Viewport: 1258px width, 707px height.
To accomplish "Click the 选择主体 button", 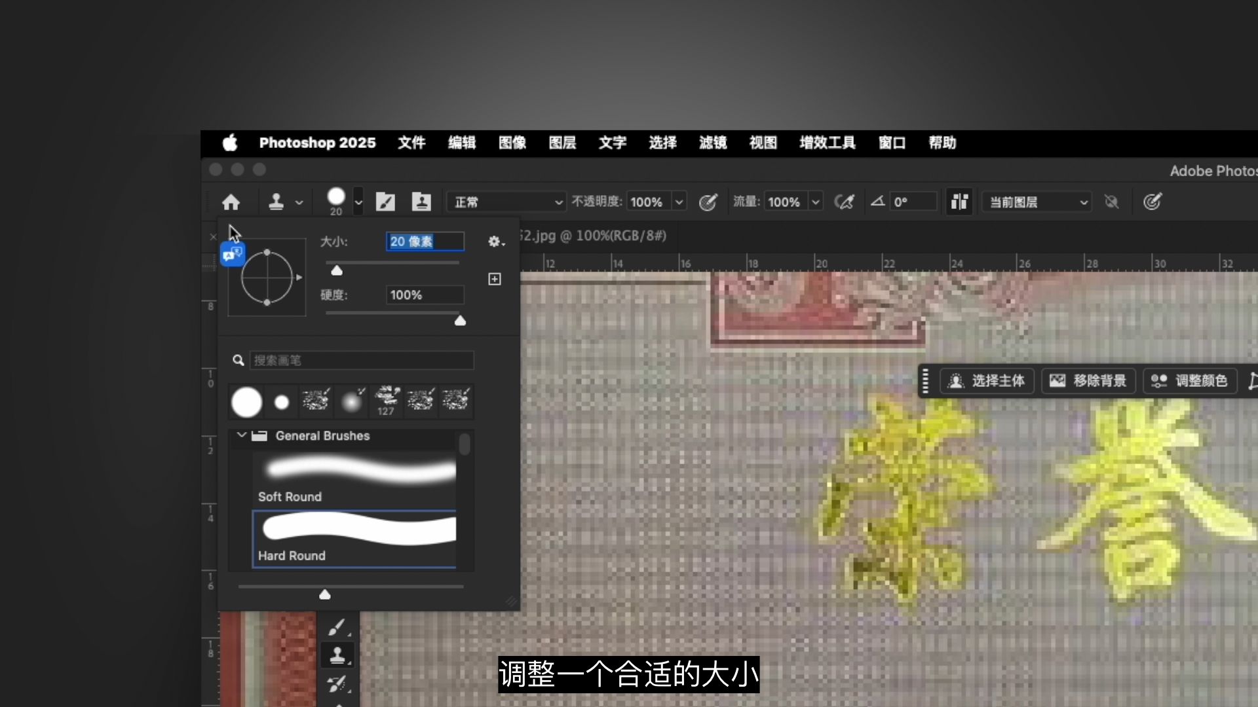I will coord(987,380).
